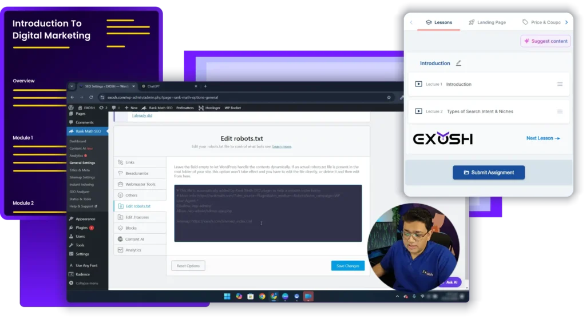The width and height of the screenshot is (586, 319).
Task: Open a new browser tab
Action: (205, 86)
